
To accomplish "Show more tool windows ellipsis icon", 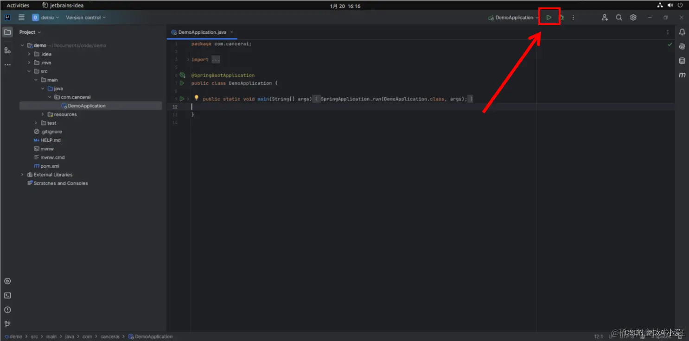I will [7, 65].
